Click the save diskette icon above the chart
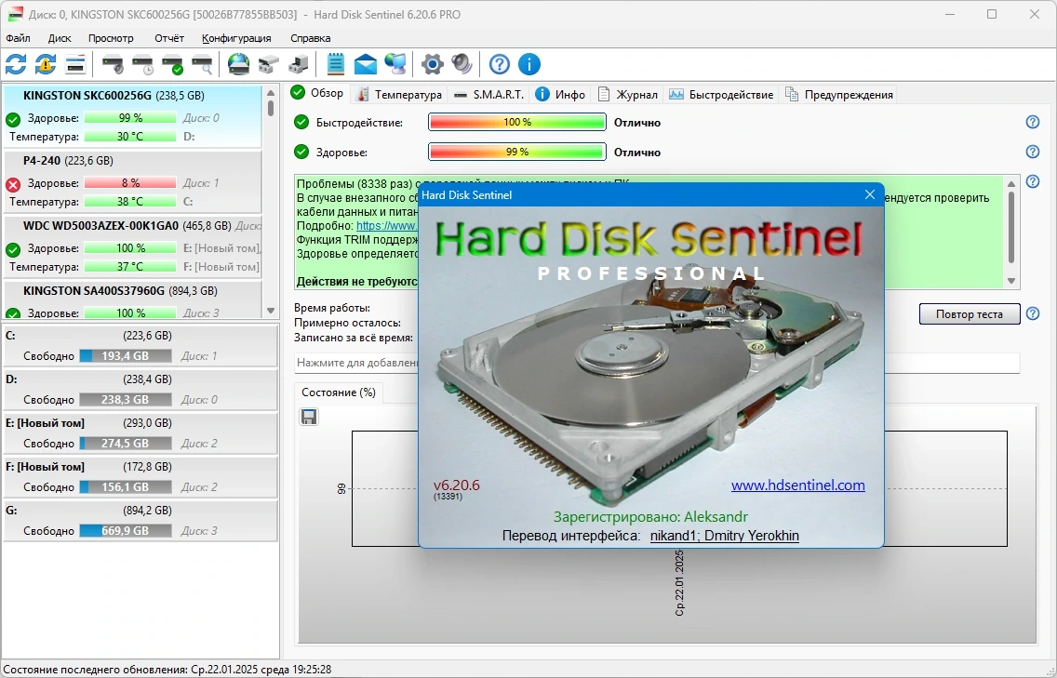This screenshot has width=1057, height=678. (310, 418)
